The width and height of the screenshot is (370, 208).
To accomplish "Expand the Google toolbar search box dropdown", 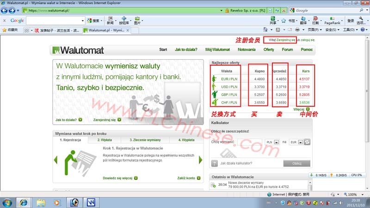I will tap(82, 21).
